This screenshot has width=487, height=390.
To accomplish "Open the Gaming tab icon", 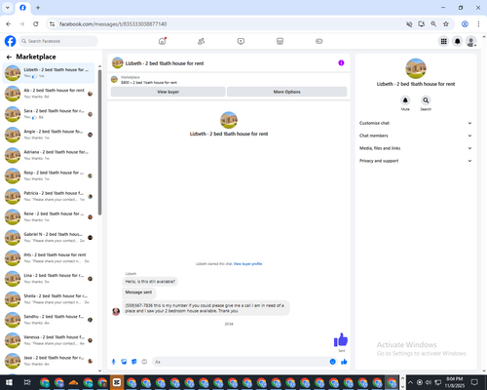I will tap(319, 41).
